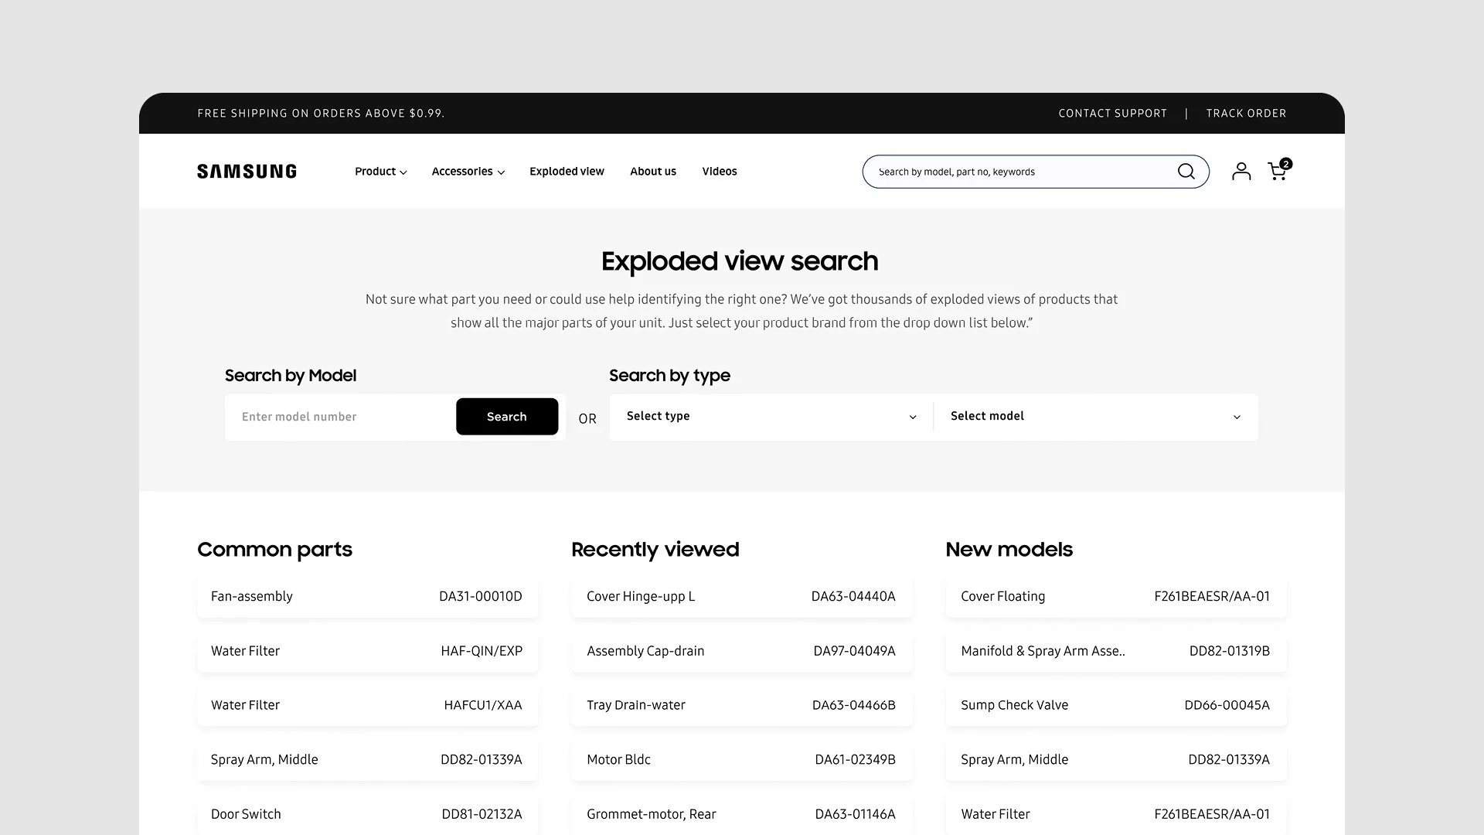
Task: Focus the Enter model number field
Action: point(340,417)
